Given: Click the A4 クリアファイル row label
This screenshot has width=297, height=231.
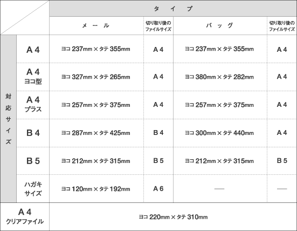Looking at the screenshot, I should [x=25, y=217].
